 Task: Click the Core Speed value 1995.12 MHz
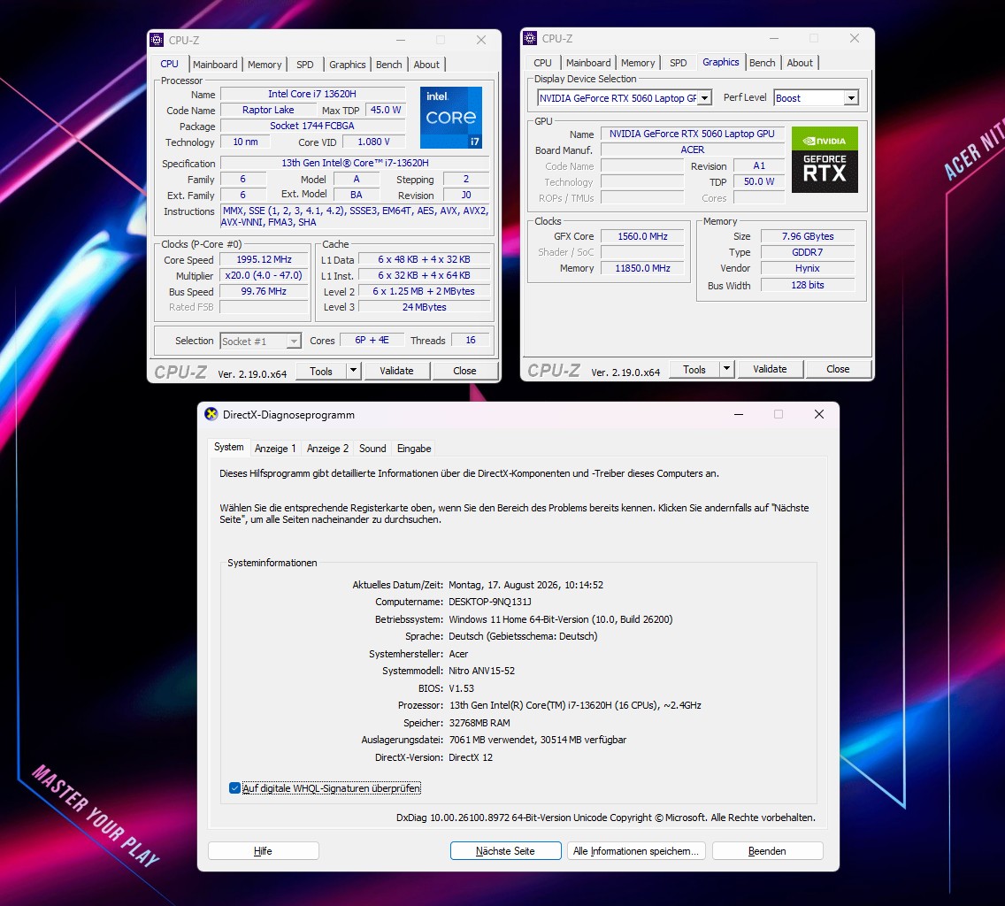click(264, 260)
